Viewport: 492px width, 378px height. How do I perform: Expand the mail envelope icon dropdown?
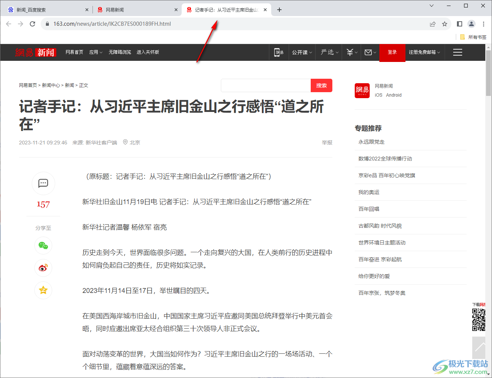coord(370,52)
